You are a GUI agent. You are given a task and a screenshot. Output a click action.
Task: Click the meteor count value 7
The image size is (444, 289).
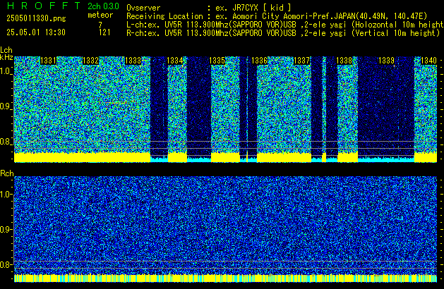tap(100, 25)
